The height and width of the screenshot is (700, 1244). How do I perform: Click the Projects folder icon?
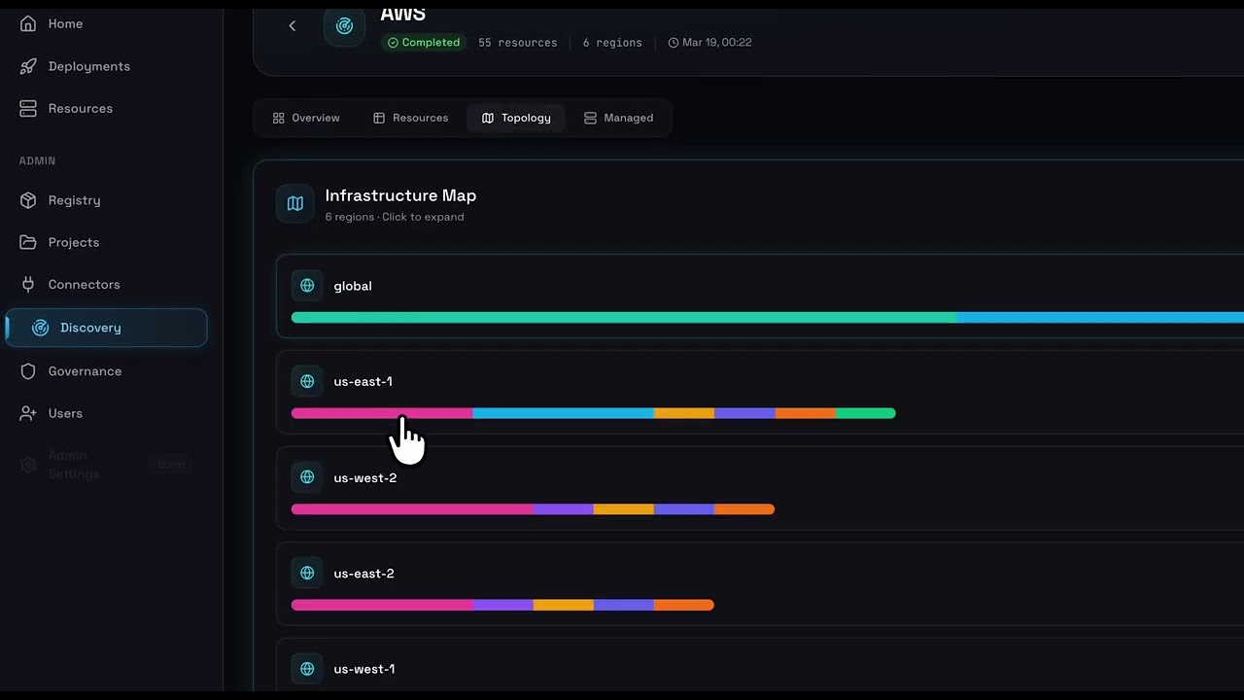28,242
